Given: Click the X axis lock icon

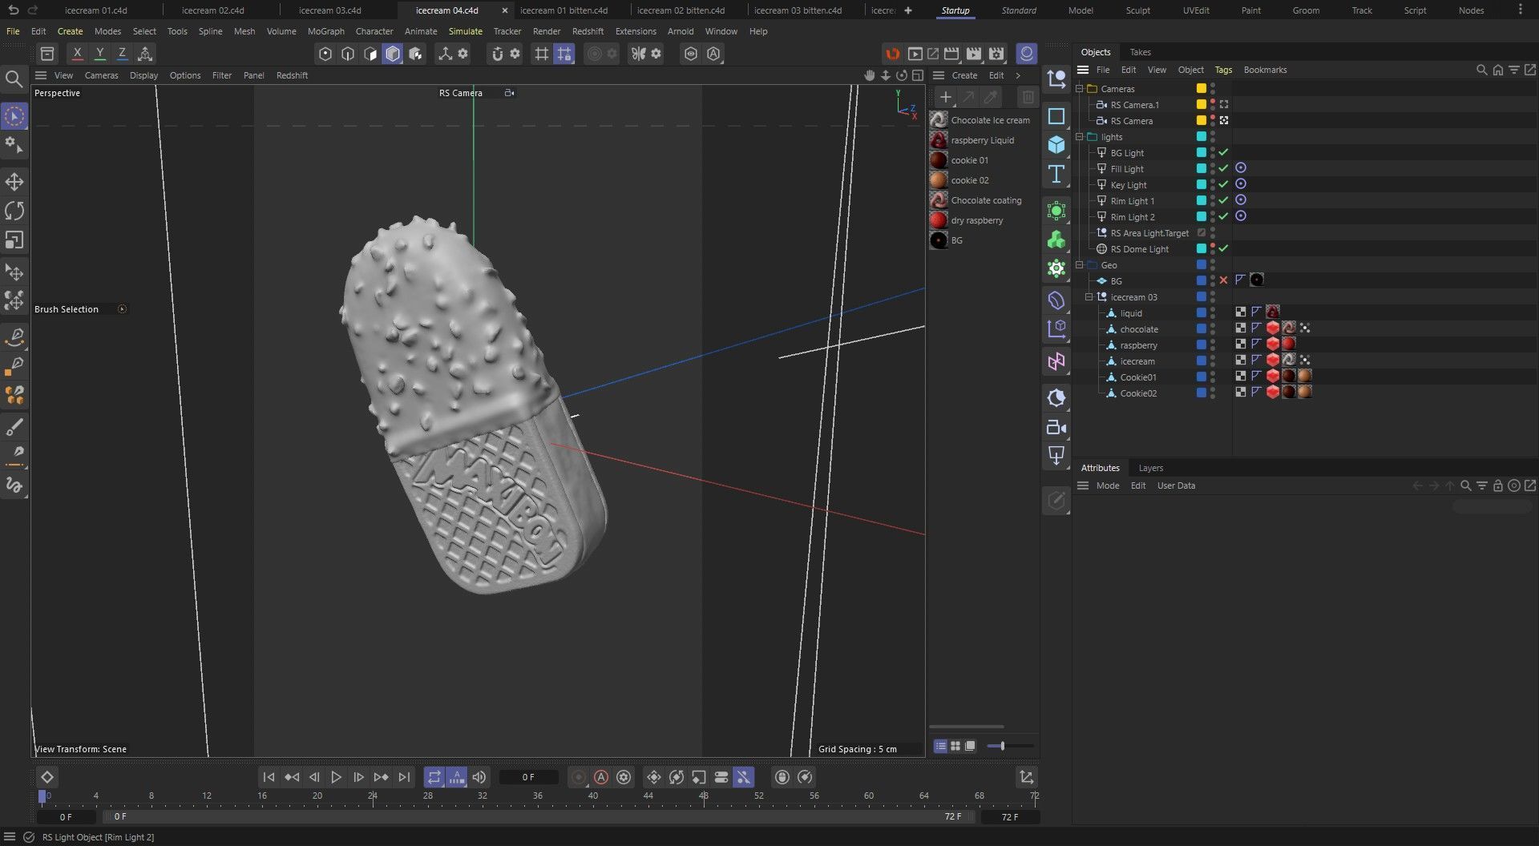Looking at the screenshot, I should point(77,54).
